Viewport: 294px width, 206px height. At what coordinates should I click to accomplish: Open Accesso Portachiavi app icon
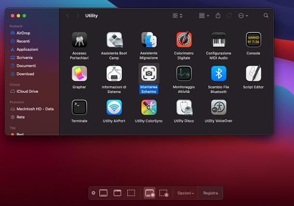click(80, 39)
